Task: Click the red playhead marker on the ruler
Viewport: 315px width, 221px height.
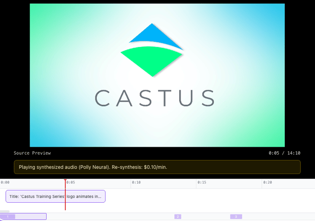Action: pyautogui.click(x=65, y=181)
